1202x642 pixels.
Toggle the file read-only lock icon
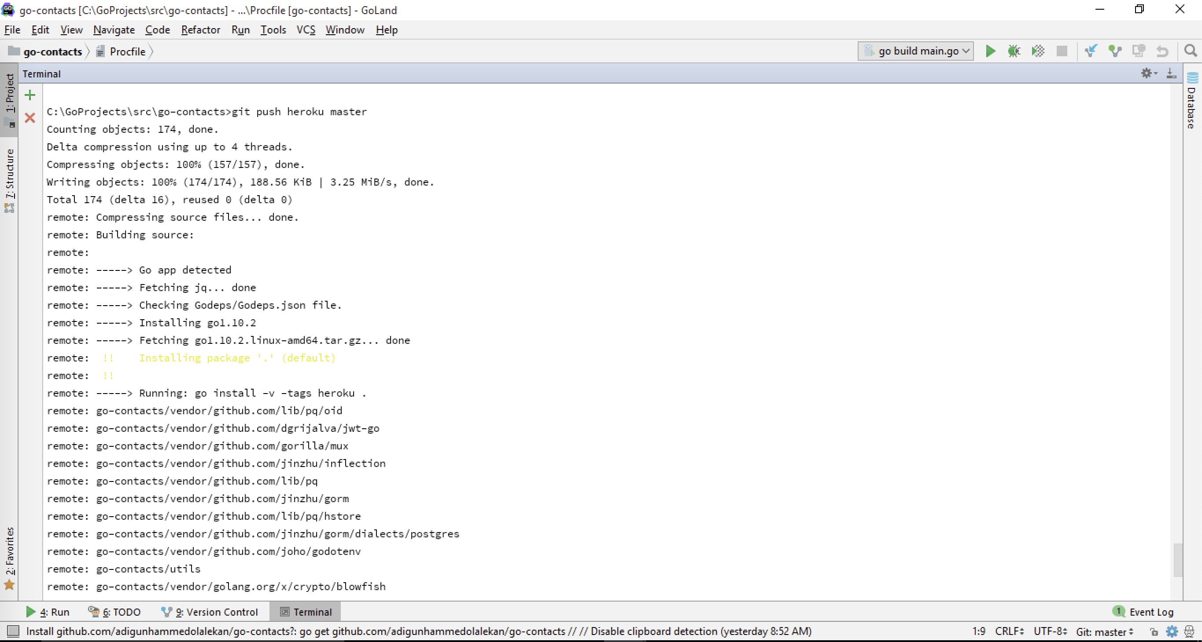(x=1154, y=632)
